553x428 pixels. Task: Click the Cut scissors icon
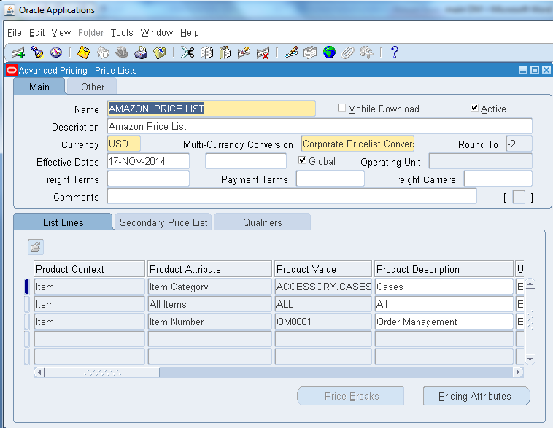[187, 52]
